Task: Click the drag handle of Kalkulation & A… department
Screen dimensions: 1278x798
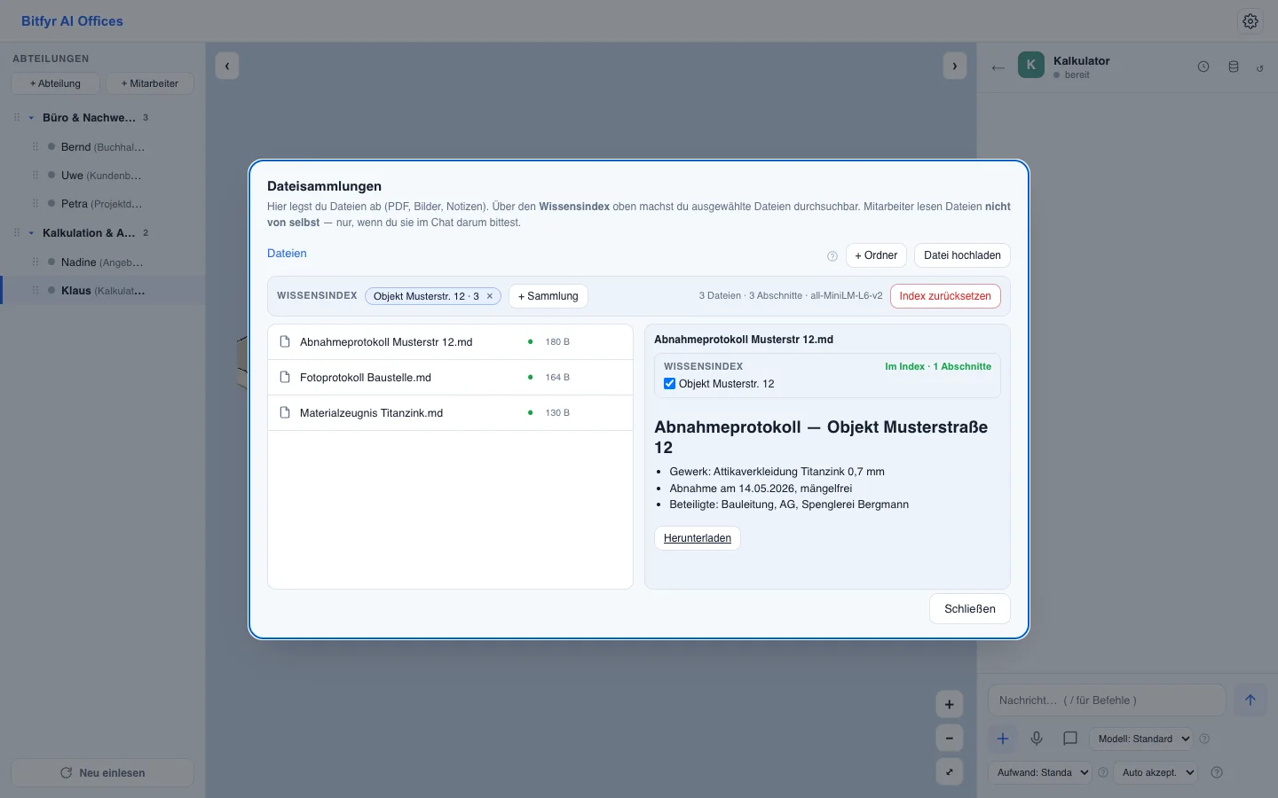Action: [x=17, y=233]
